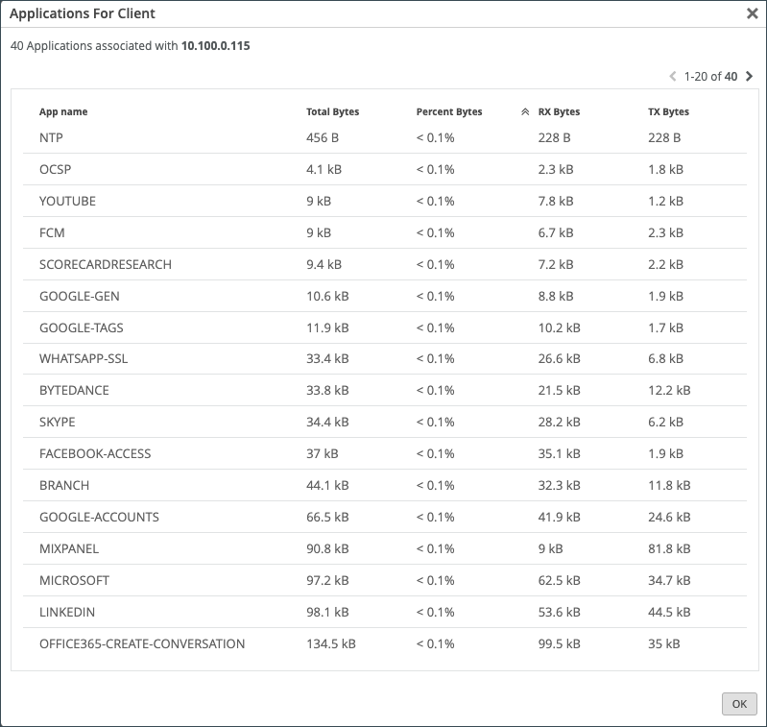Click NTP percent bytes value
Image resolution: width=767 pixels, height=727 pixels.
[x=436, y=137]
